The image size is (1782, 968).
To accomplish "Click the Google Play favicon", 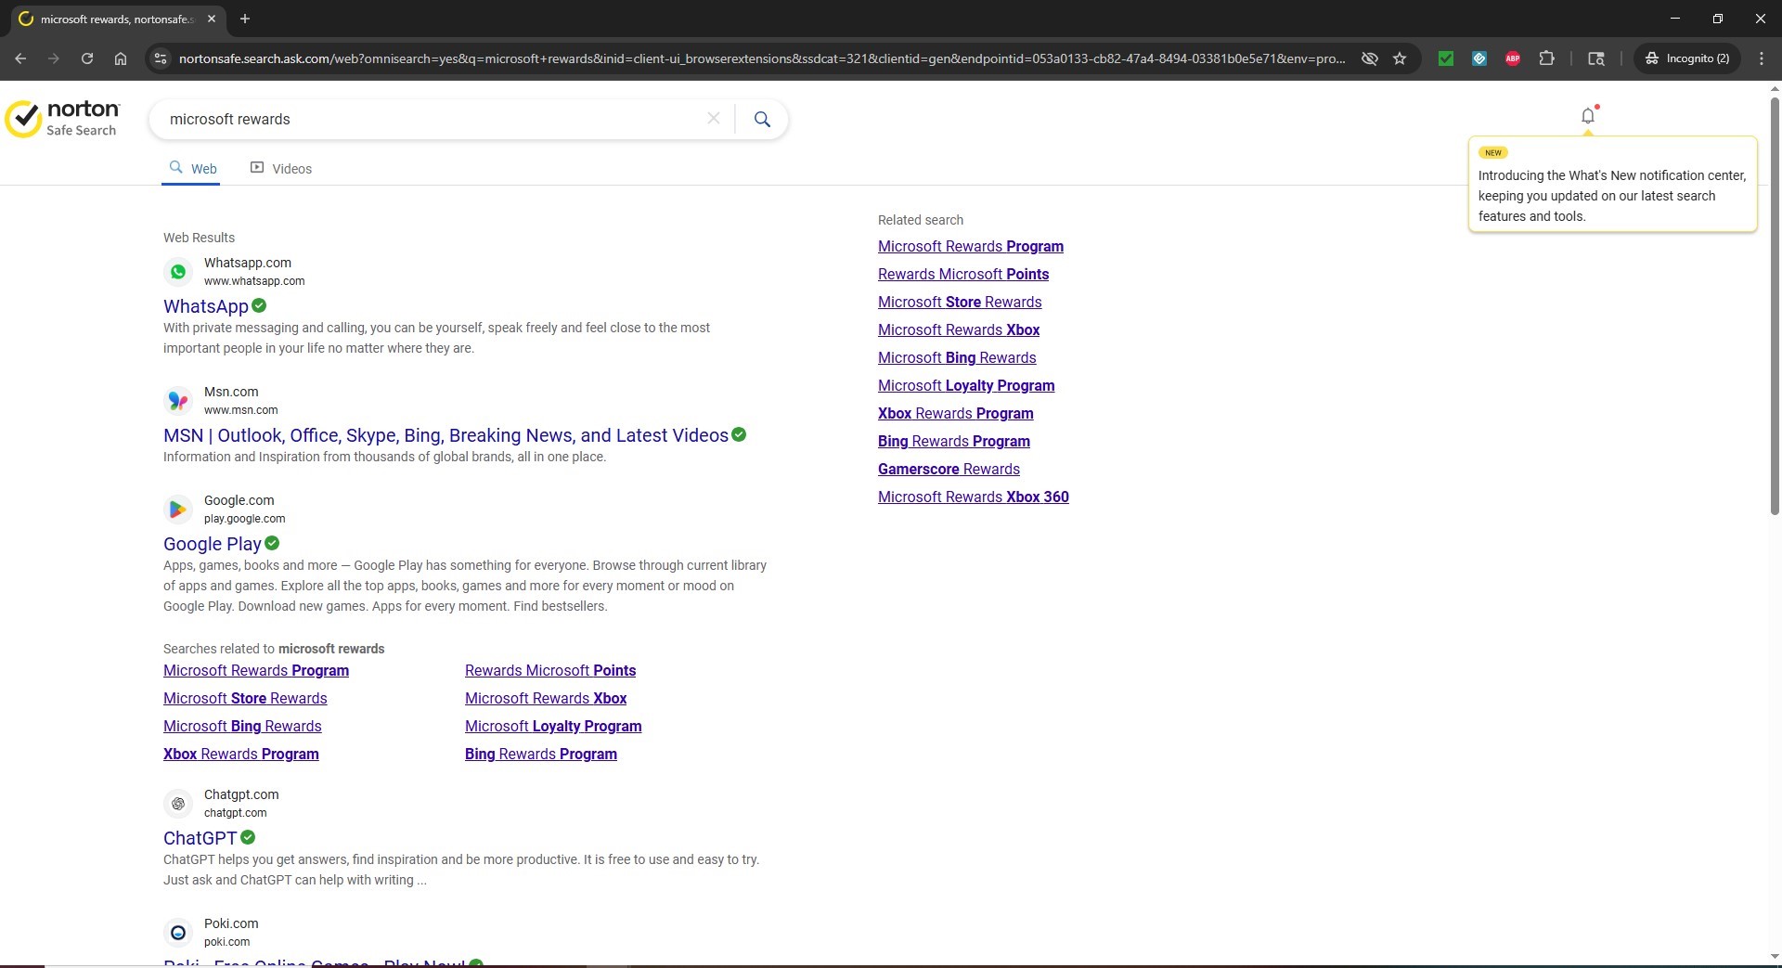I will pyautogui.click(x=178, y=510).
